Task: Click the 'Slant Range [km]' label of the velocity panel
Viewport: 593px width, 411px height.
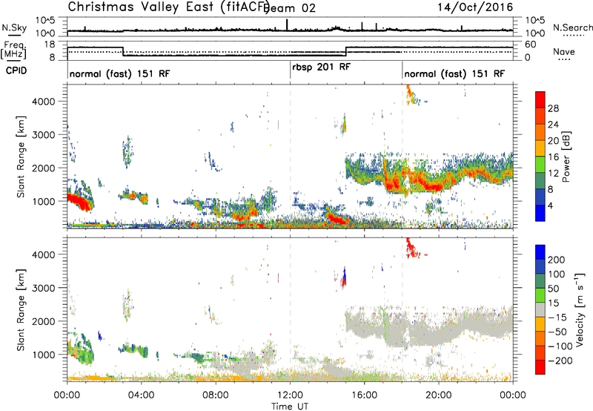Action: [x=21, y=309]
